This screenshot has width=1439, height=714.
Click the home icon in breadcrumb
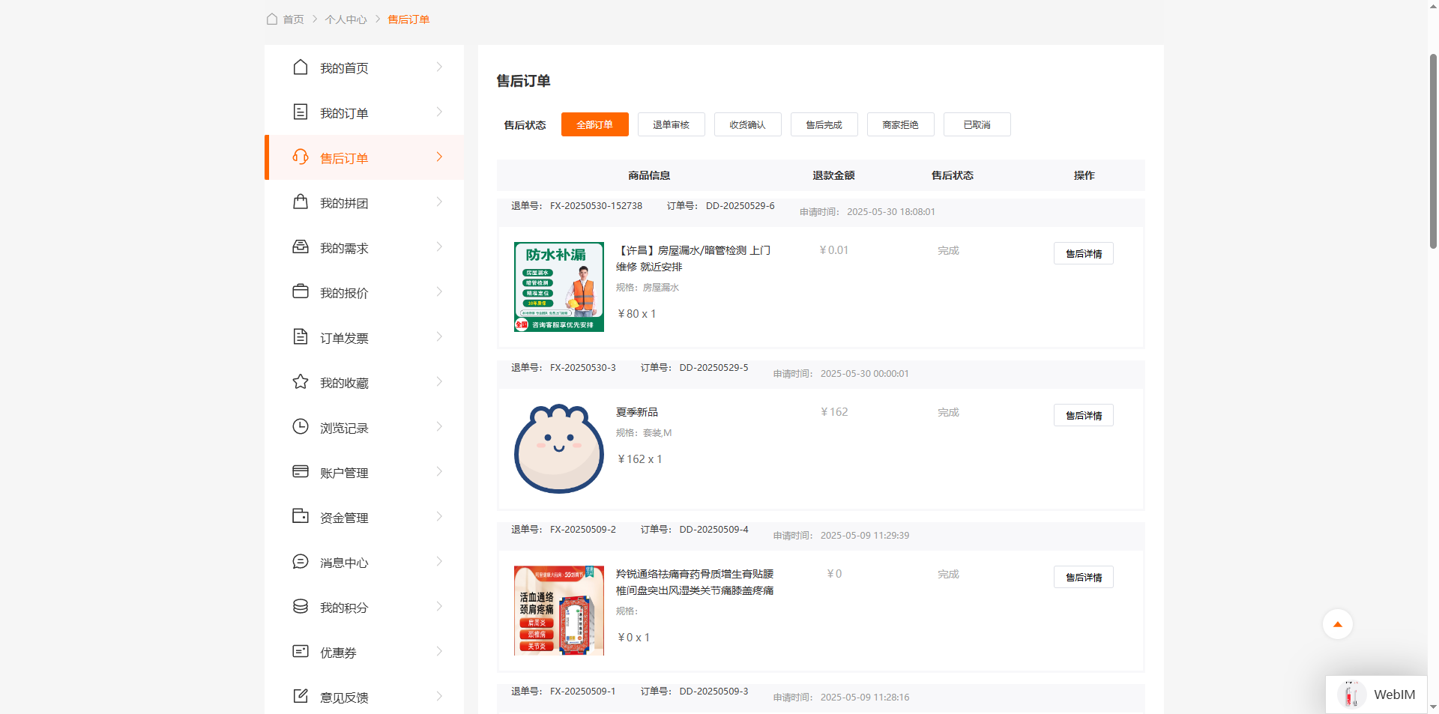(272, 19)
